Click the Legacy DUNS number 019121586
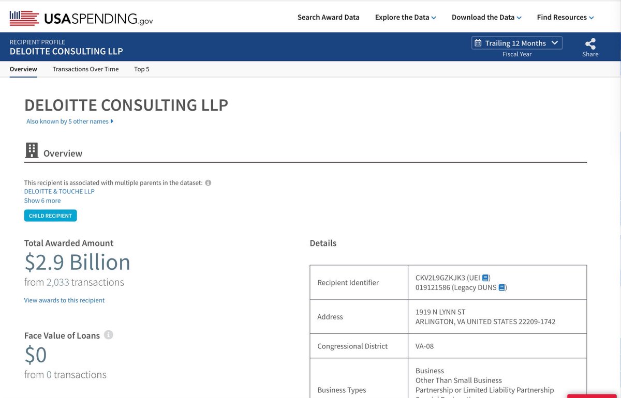The image size is (621, 398). click(x=433, y=287)
